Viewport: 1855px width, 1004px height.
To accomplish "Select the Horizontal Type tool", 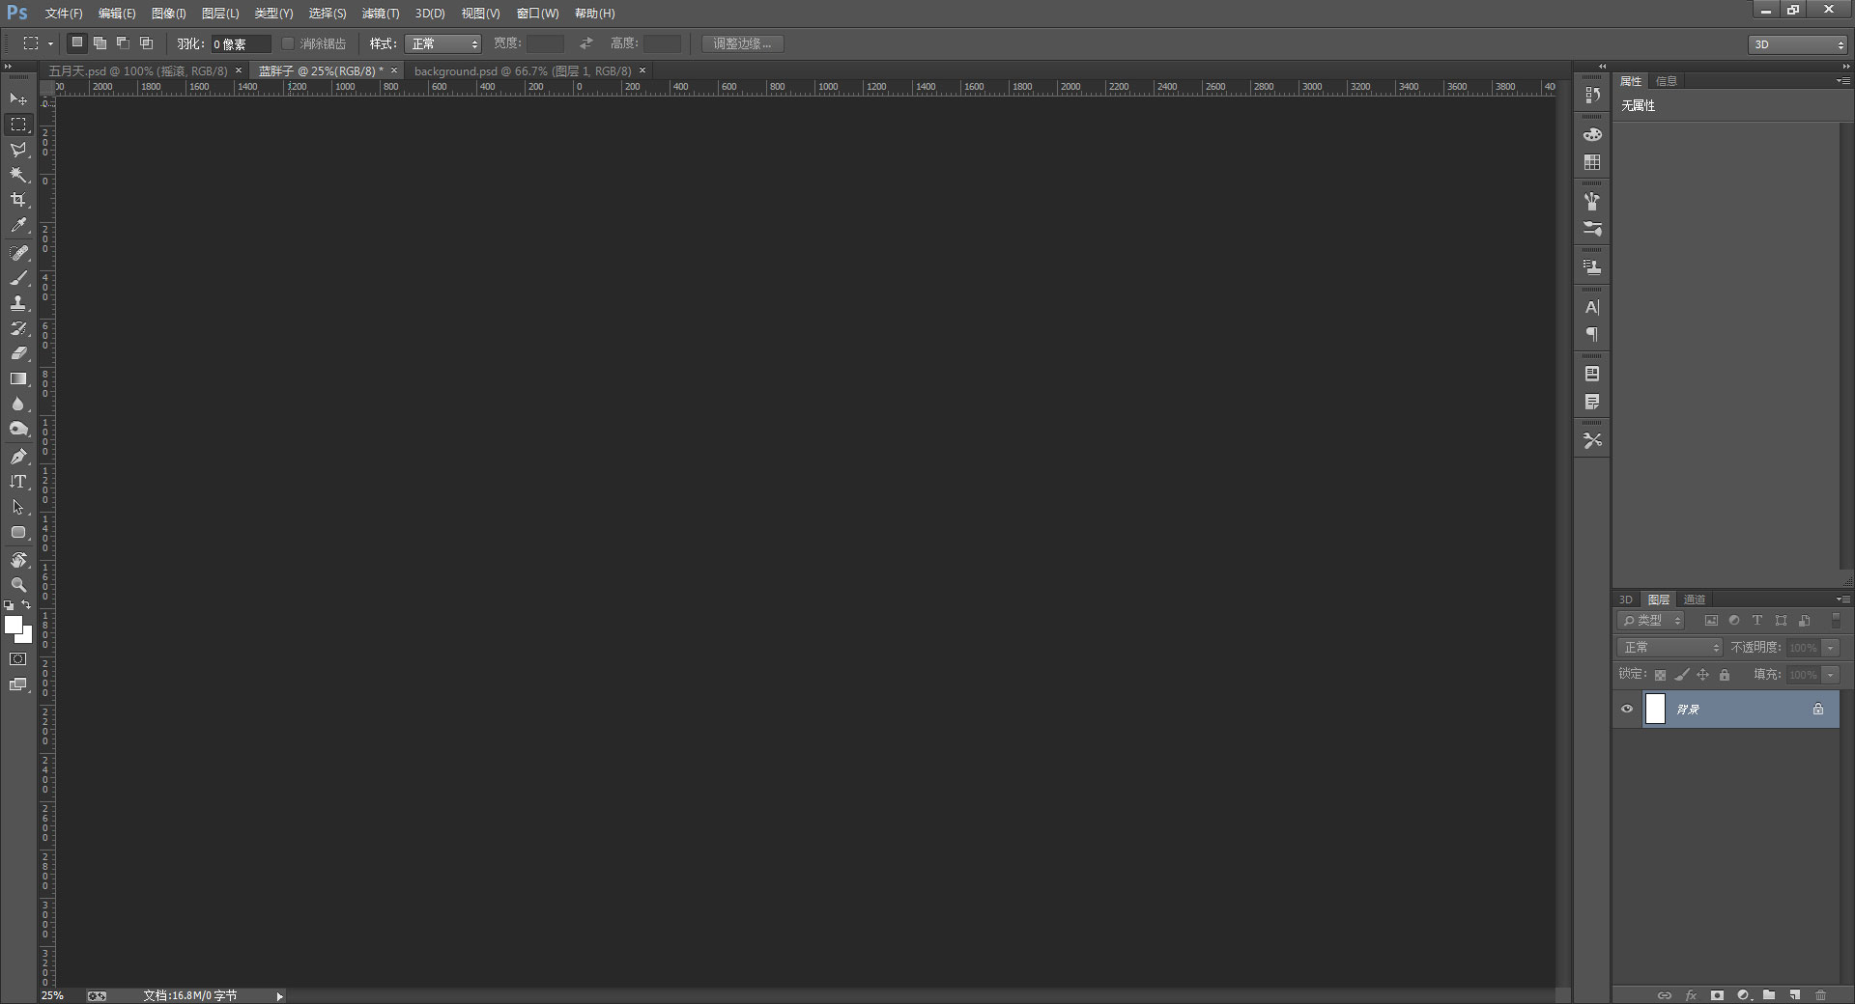I will click(18, 482).
